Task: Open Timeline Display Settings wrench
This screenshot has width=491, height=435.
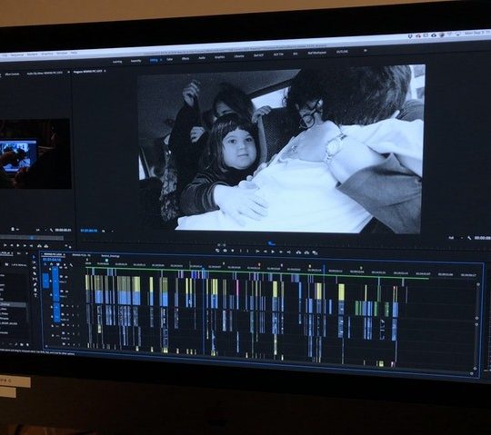Action: coord(72,265)
